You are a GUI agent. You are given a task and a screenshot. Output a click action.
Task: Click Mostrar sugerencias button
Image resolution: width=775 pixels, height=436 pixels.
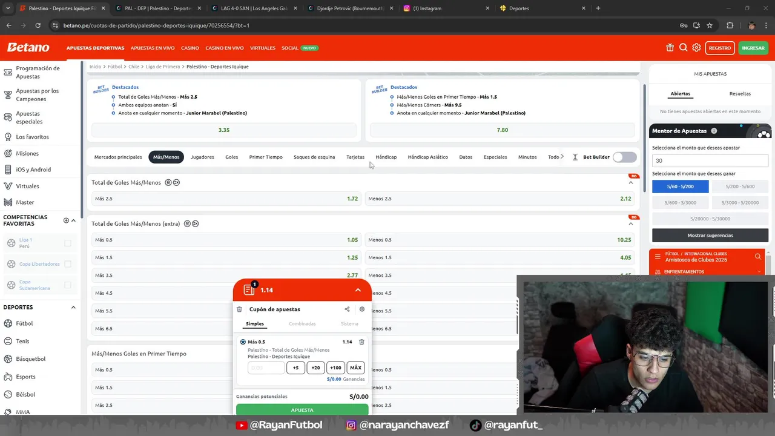click(x=710, y=235)
